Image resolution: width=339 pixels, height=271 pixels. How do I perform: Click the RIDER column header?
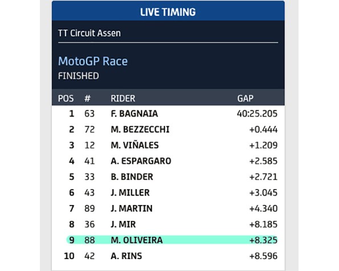pyautogui.click(x=123, y=98)
